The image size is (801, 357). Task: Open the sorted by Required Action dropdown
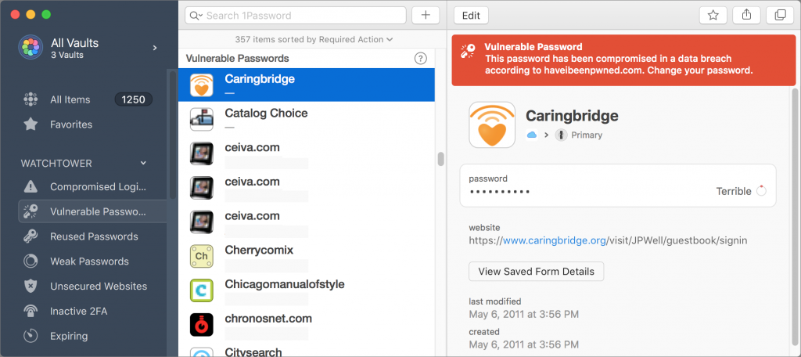point(314,39)
